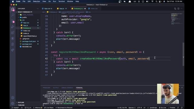Click feedback icon in status bar
The image size is (194, 109).
coord(178,108)
